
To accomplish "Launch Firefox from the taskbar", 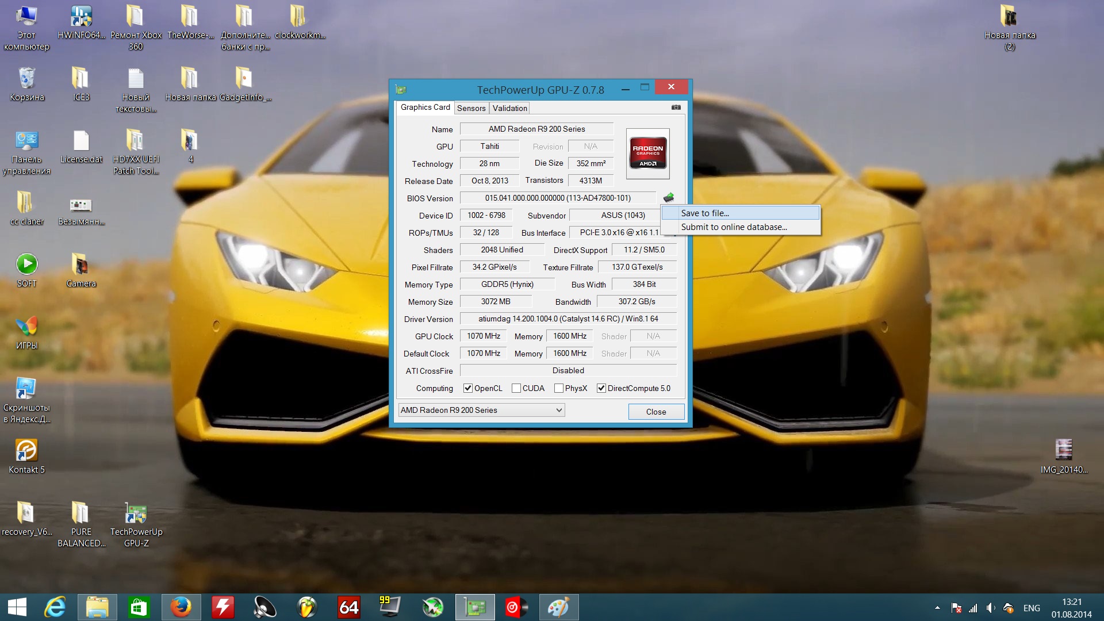I will (181, 607).
